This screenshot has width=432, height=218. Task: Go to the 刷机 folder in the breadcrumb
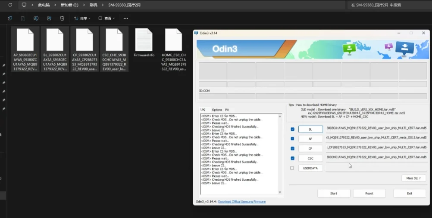pyautogui.click(x=94, y=5)
